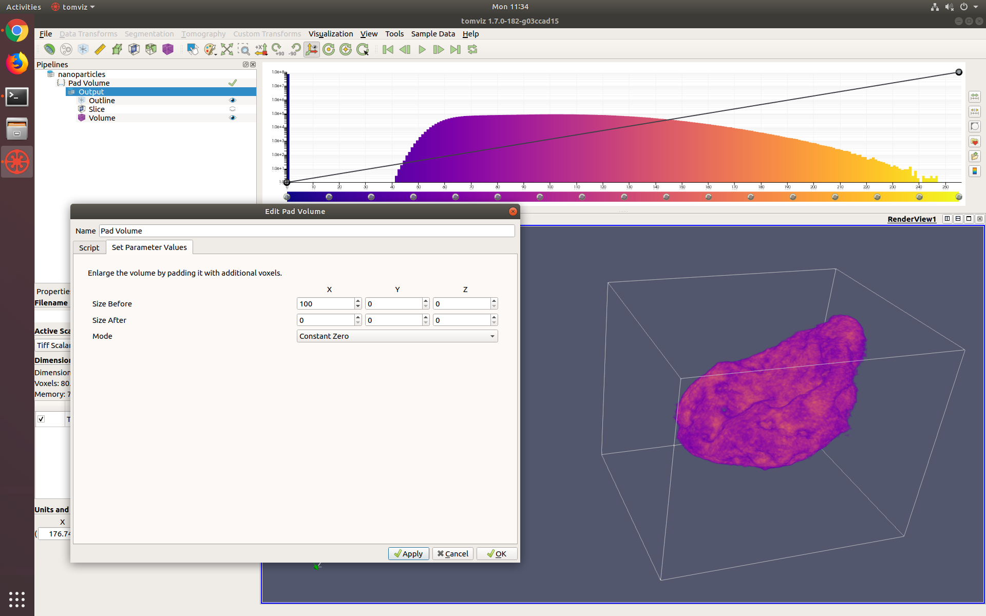The height and width of the screenshot is (616, 986).
Task: Increase Size Before X value with stepper
Action: pos(358,301)
